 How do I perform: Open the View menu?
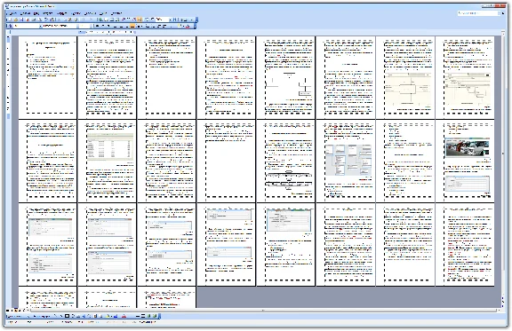click(36, 13)
